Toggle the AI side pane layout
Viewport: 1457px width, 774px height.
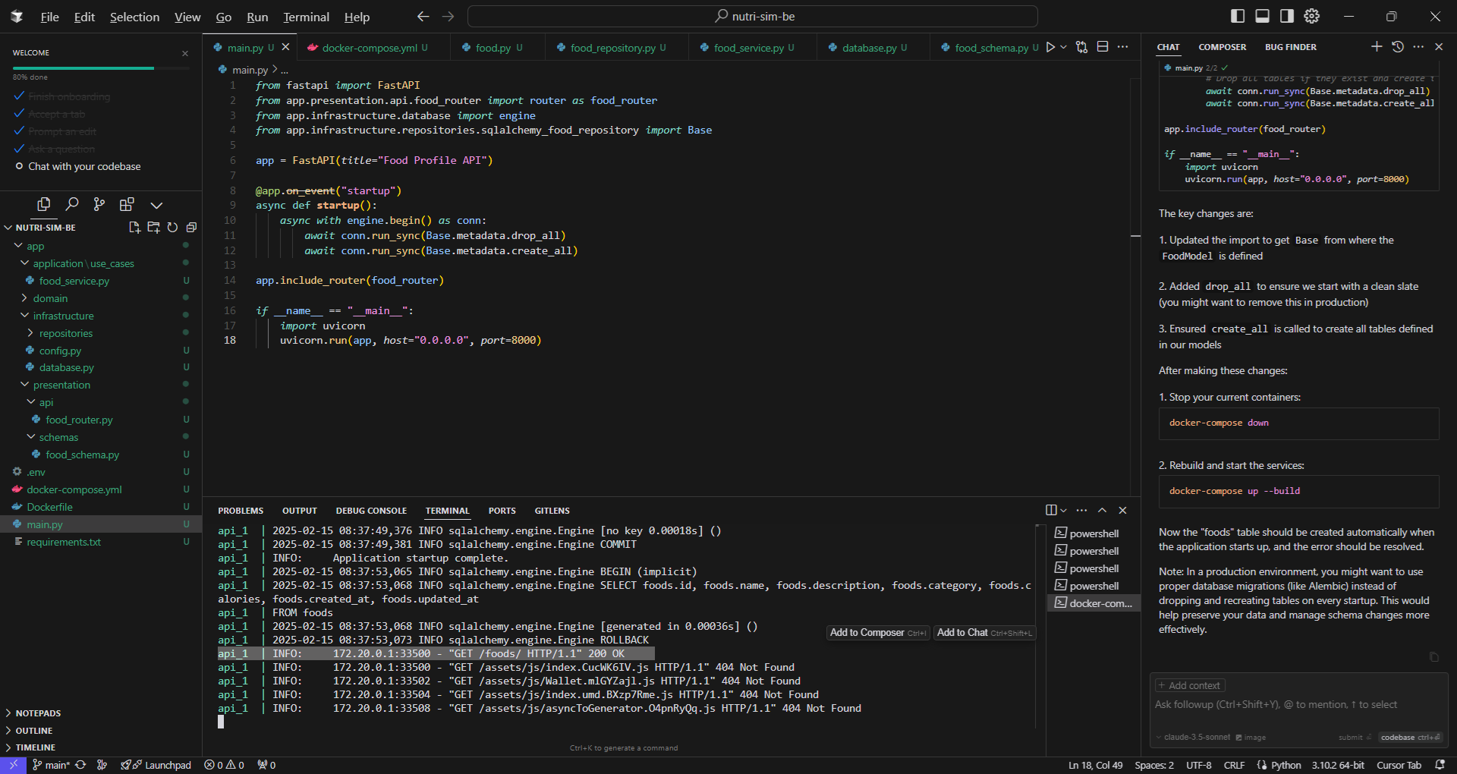[x=1287, y=16]
